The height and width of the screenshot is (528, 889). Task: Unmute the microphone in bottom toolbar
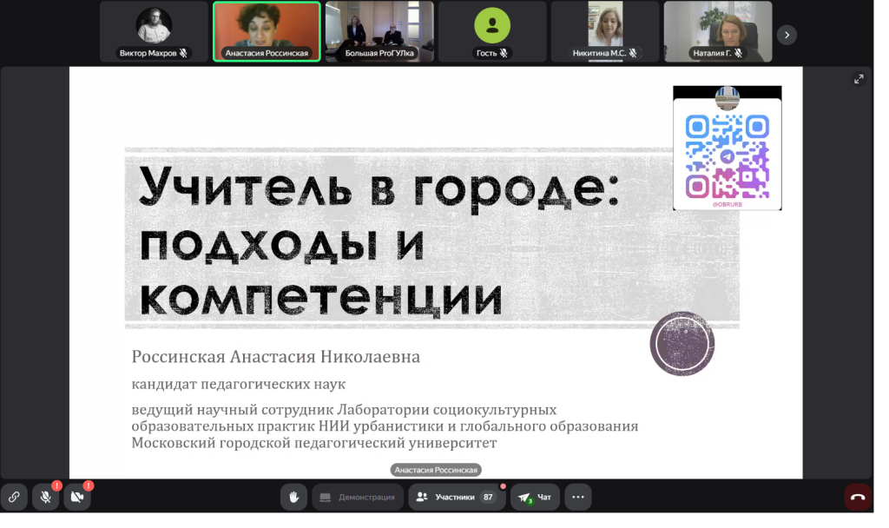pos(46,498)
